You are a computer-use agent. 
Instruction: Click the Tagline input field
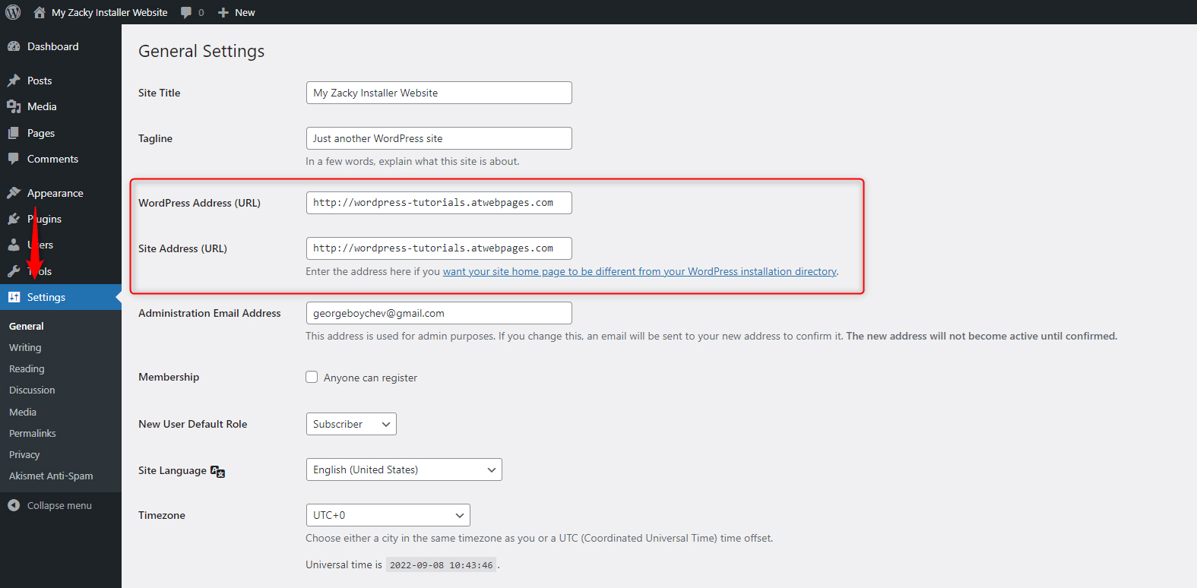click(x=439, y=138)
